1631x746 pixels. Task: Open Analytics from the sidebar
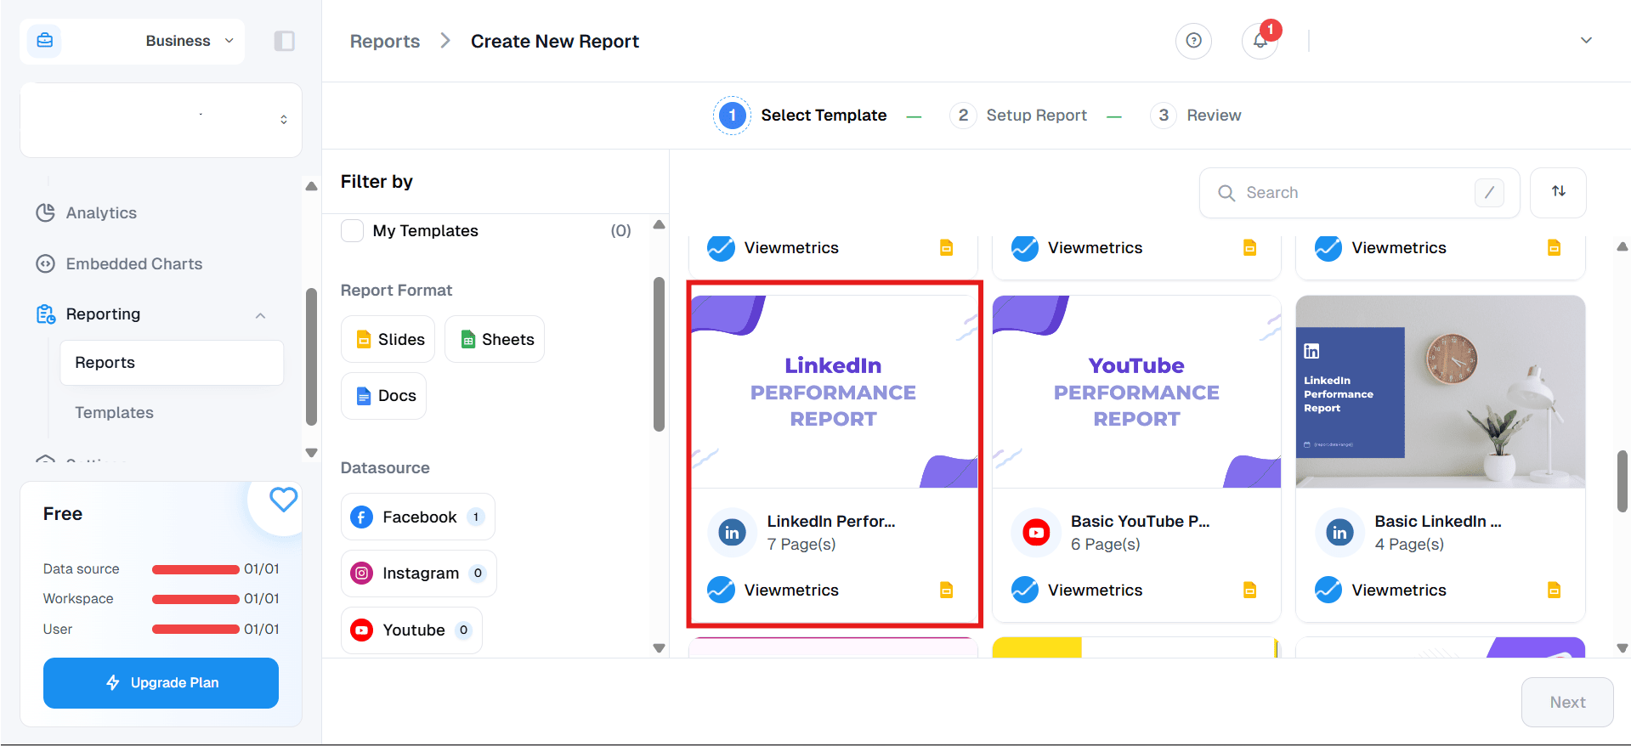pyautogui.click(x=101, y=212)
